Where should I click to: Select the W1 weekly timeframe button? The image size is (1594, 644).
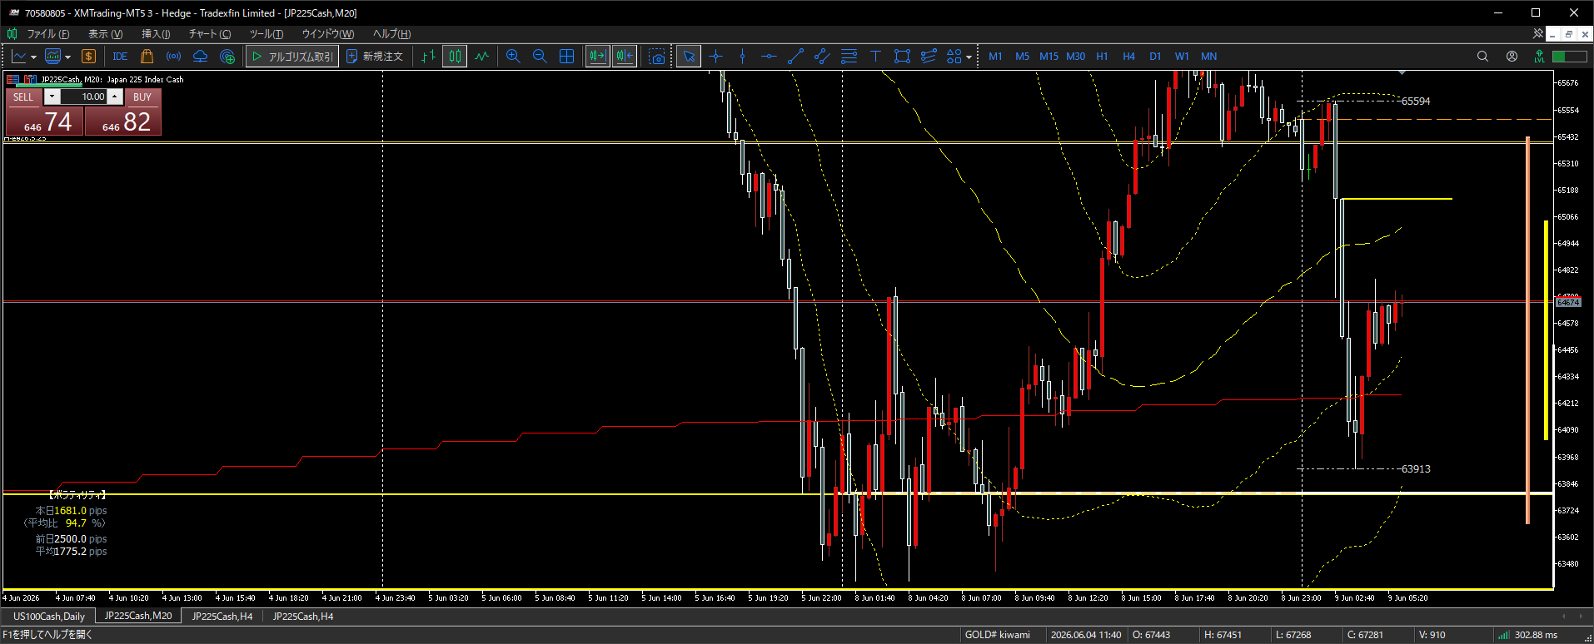pyautogui.click(x=1182, y=57)
